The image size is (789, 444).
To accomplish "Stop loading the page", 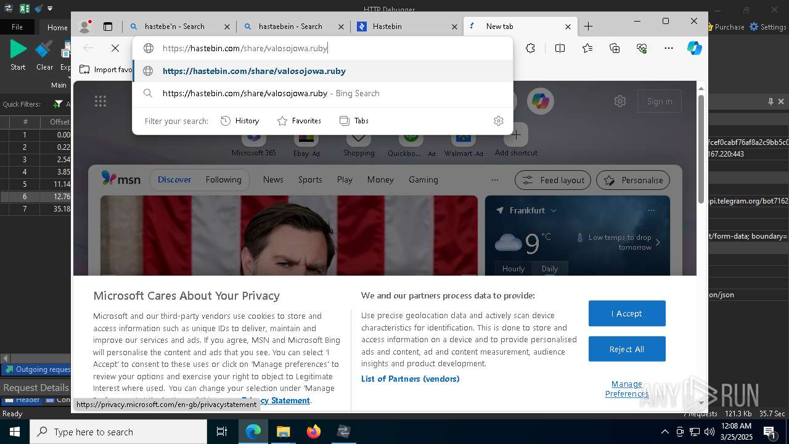I will pos(115,48).
